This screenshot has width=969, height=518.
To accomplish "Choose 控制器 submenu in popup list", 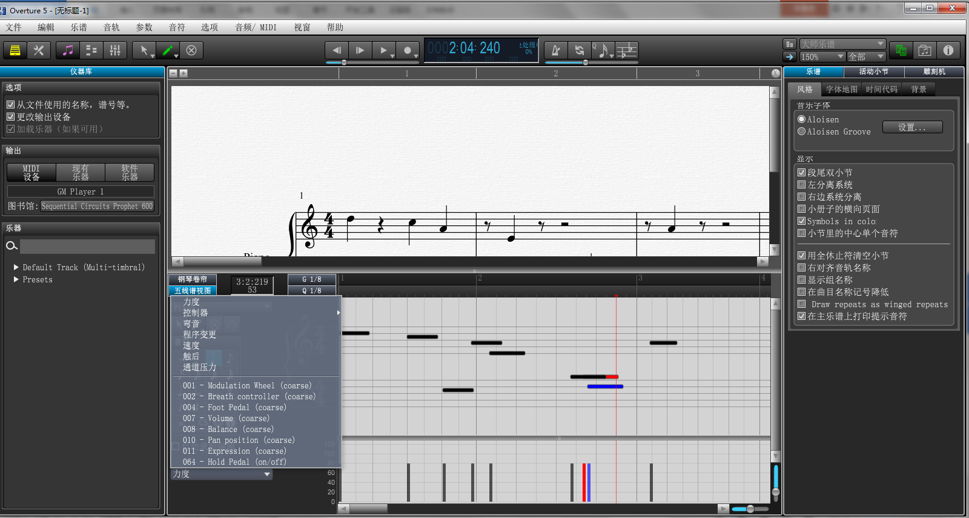I will pos(256,313).
